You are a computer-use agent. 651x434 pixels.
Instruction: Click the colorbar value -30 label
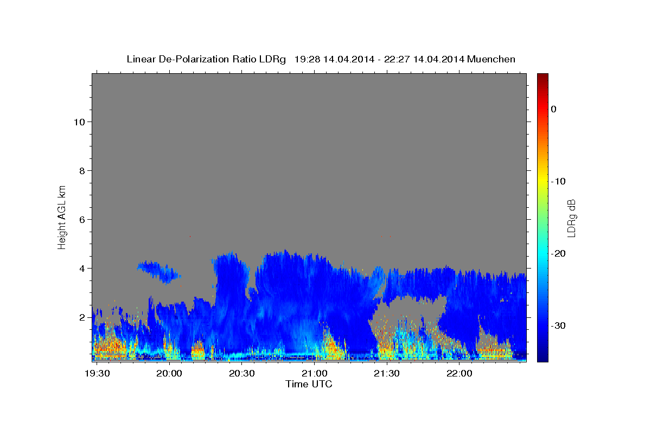point(558,325)
